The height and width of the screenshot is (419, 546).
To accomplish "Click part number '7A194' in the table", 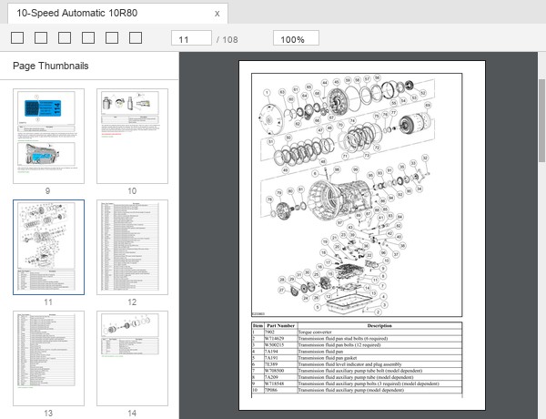I will pos(271,352).
